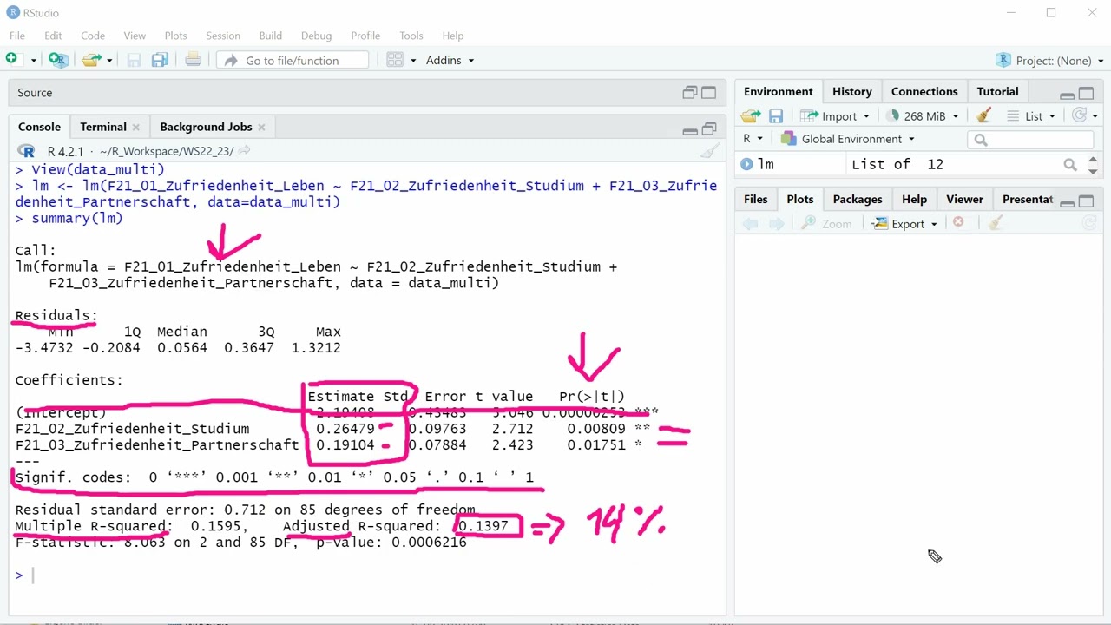
Task: Open the workspace panes layout icon
Action: pyautogui.click(x=395, y=60)
